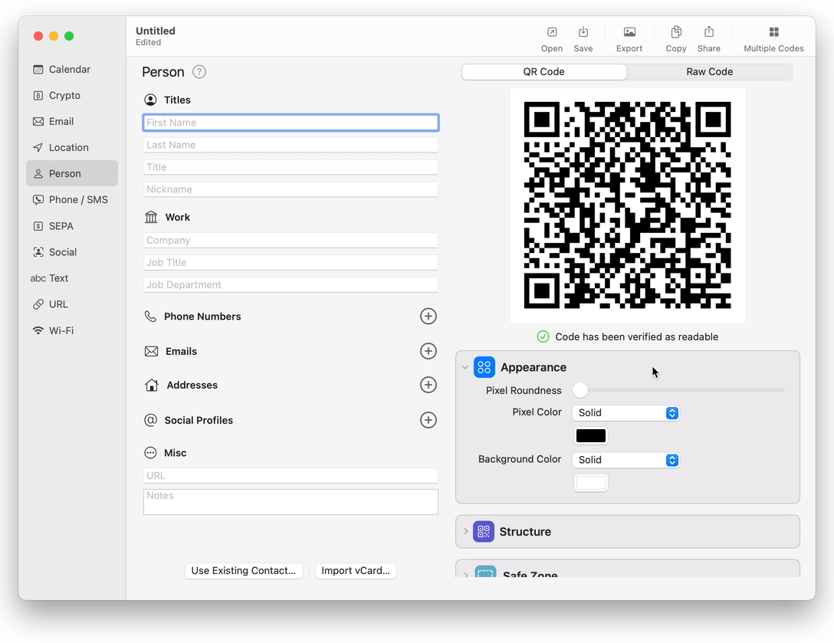Share the QR code

[709, 39]
